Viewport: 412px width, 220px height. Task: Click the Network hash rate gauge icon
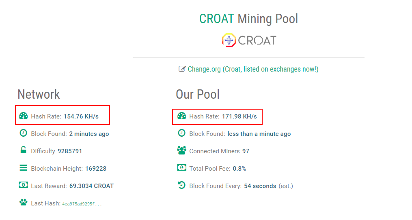coord(24,116)
